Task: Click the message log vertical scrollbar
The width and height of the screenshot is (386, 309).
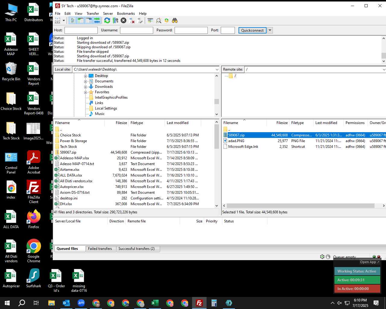Action: pos(384,56)
